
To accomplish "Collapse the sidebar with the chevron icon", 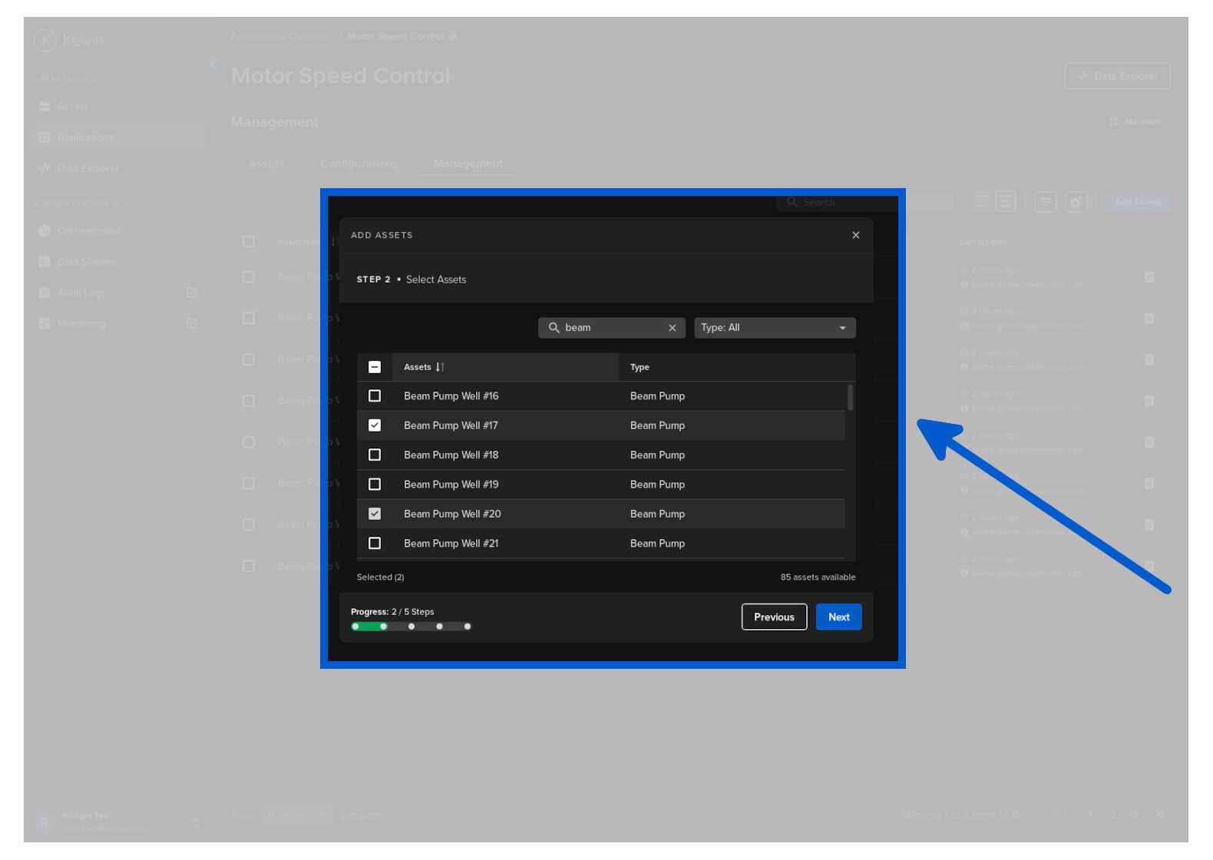I will 212,64.
